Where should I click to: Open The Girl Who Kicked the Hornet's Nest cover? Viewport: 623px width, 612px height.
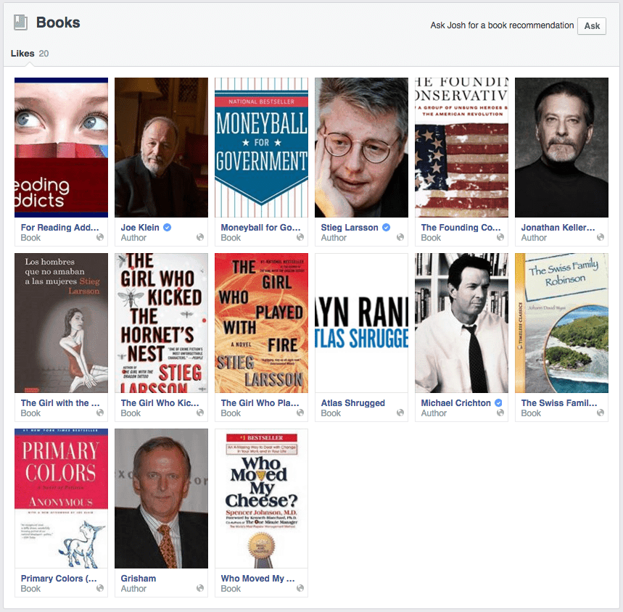[161, 323]
